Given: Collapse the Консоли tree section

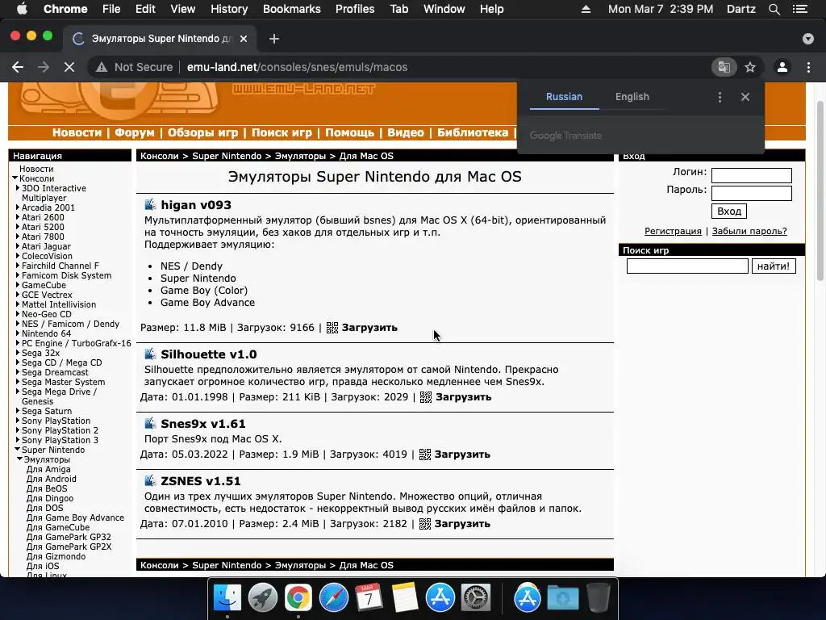Looking at the screenshot, I should click(x=15, y=178).
